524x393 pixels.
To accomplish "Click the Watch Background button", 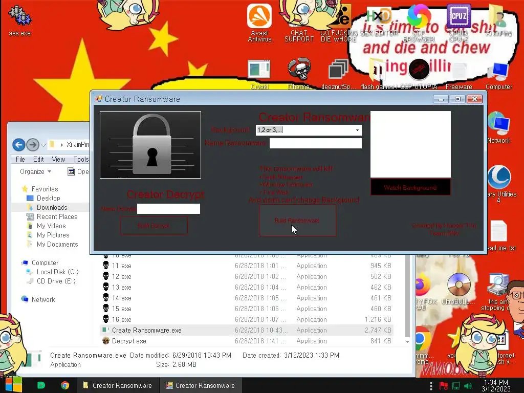I will (410, 187).
